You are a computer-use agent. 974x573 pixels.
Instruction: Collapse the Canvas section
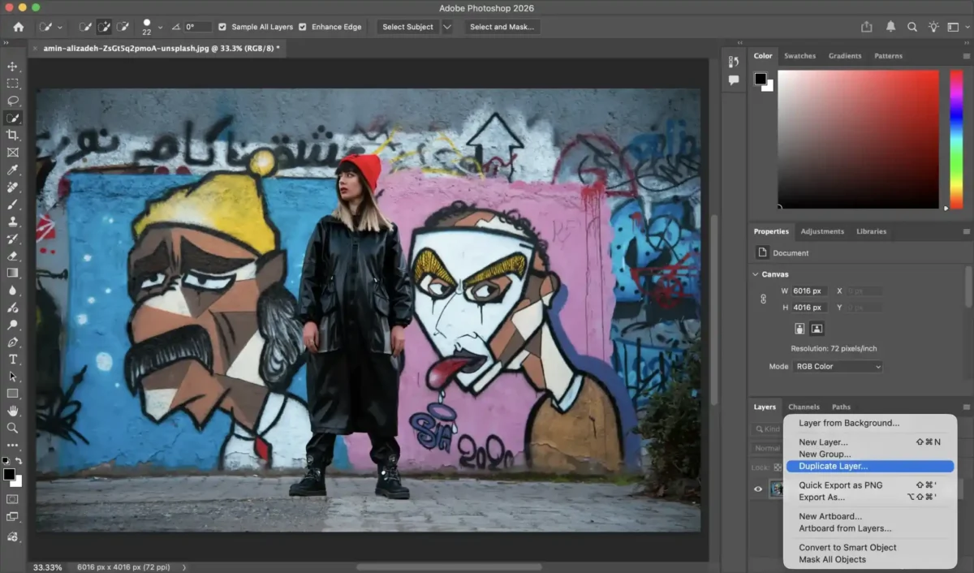tap(756, 274)
